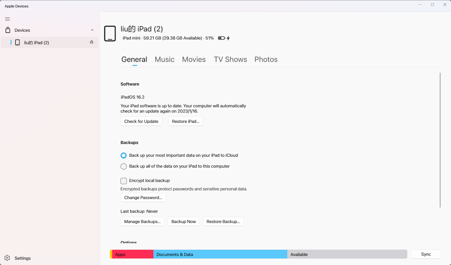Click Check for Update button
This screenshot has height=265, width=451.
pyautogui.click(x=141, y=121)
